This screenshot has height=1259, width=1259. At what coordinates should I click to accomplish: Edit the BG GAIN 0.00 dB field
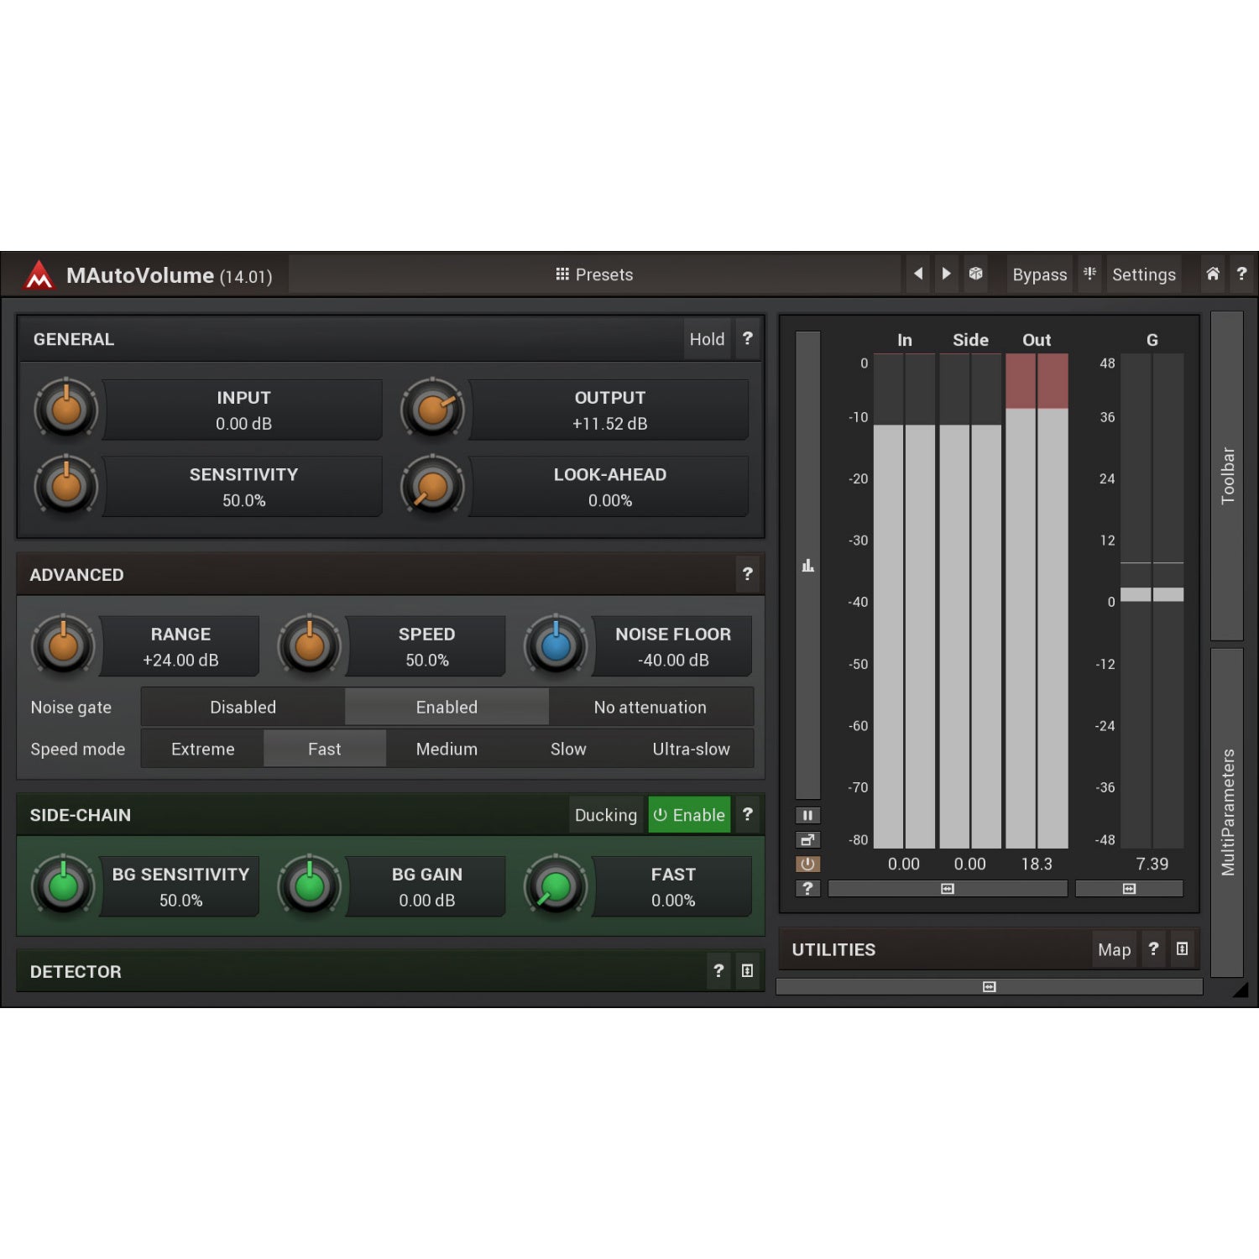tap(426, 886)
